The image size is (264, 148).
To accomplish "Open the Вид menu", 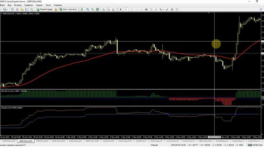I will (9, 5).
